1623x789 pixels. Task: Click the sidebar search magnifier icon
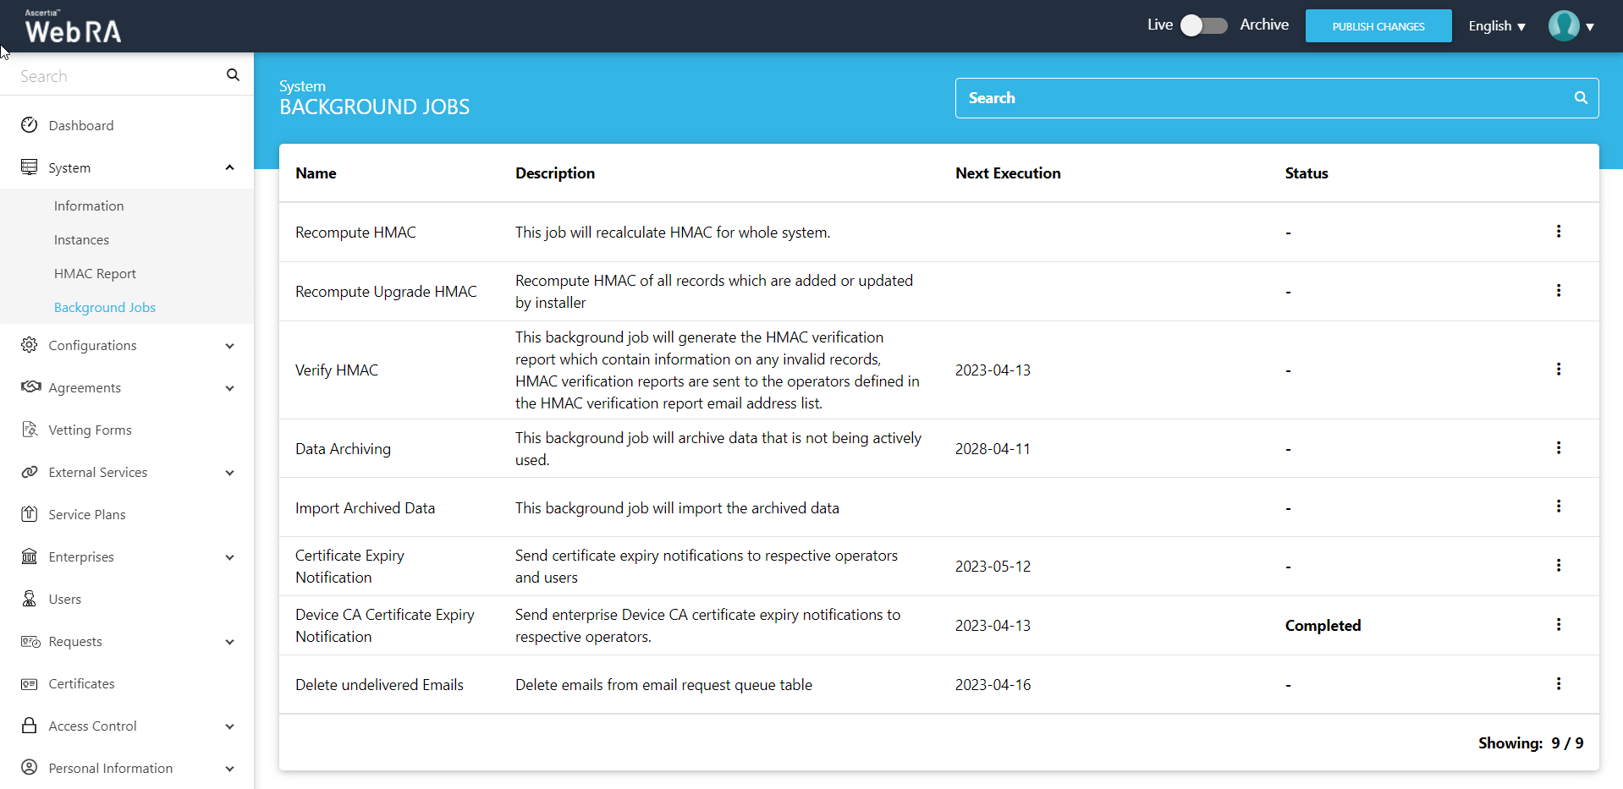click(233, 75)
